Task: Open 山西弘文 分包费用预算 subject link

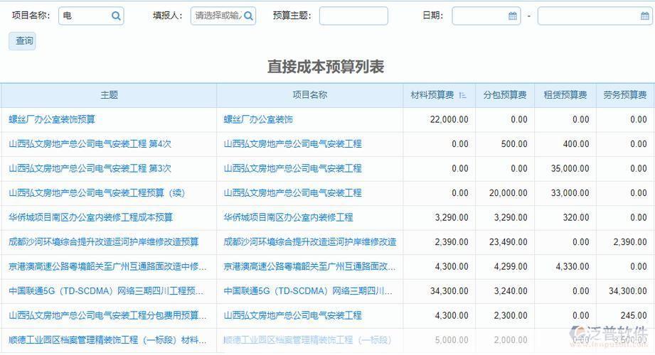Action: (x=107, y=315)
